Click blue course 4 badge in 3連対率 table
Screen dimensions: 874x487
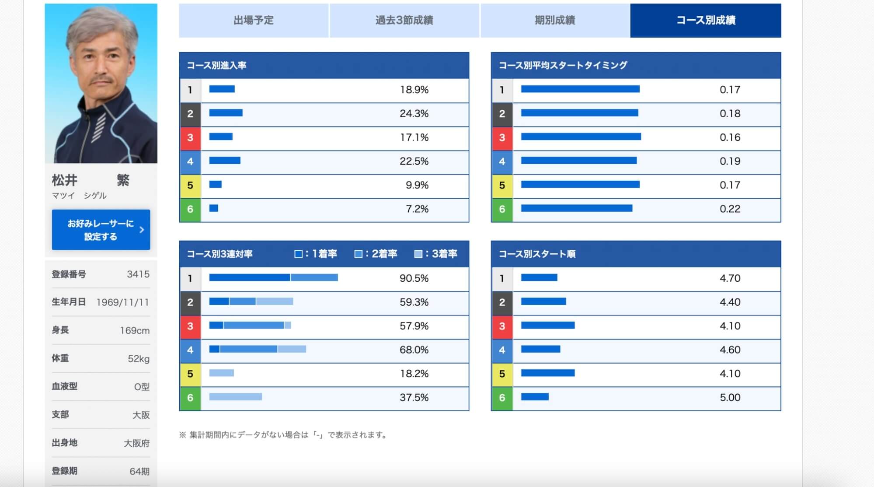(x=190, y=350)
